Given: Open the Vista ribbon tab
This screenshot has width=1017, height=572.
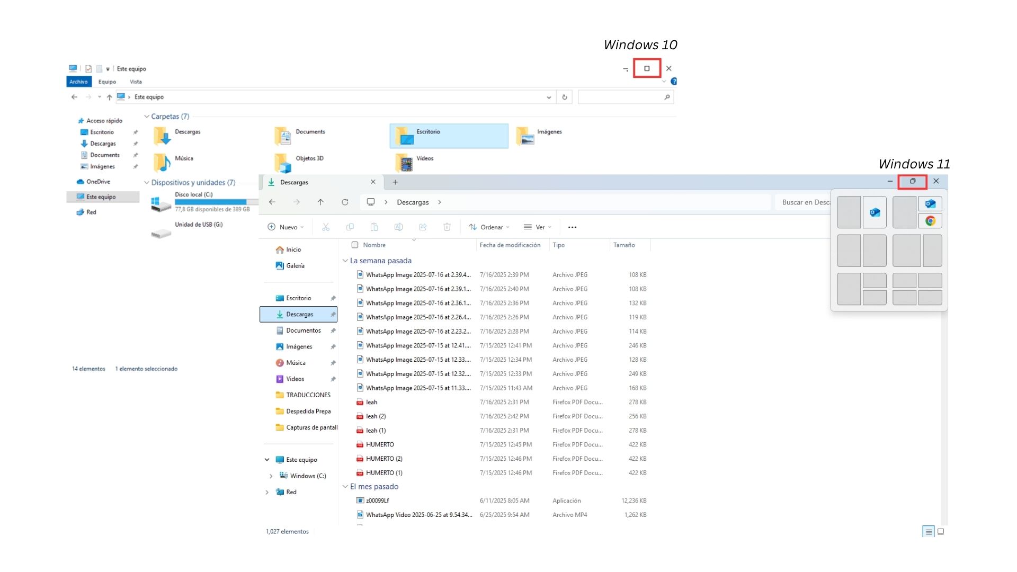Looking at the screenshot, I should click(136, 82).
